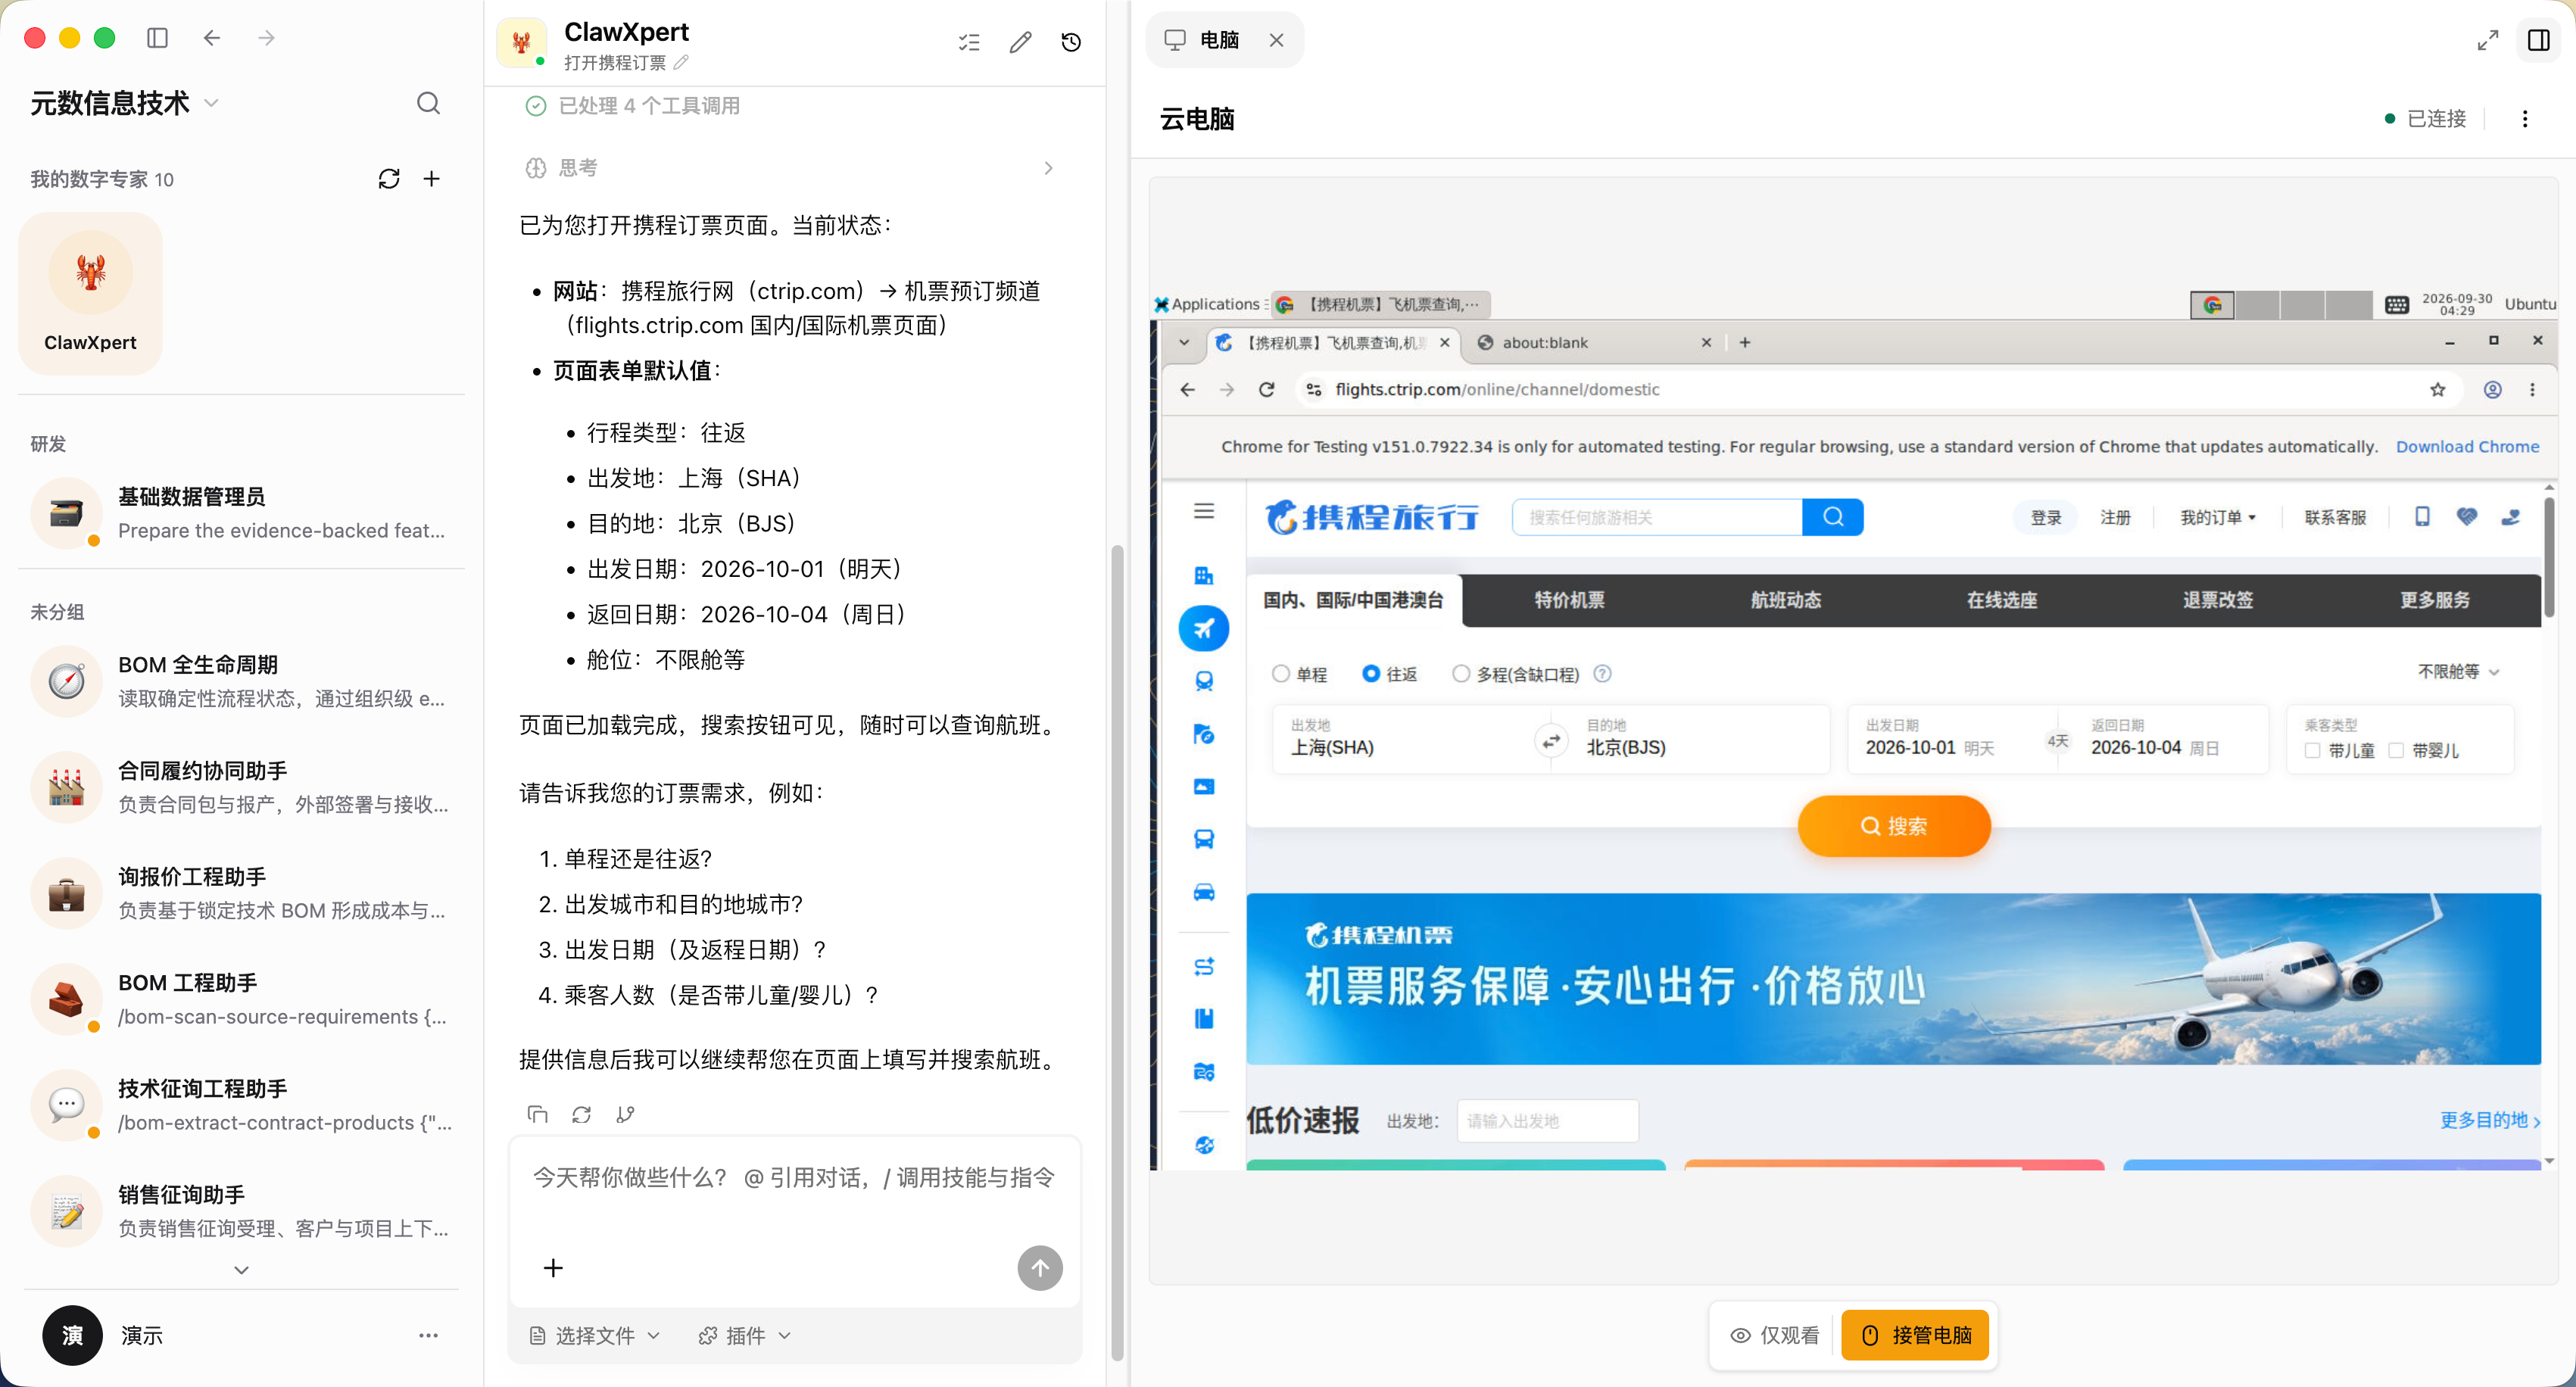The width and height of the screenshot is (2576, 1387).
Task: Add a new digital expert
Action: coord(431,179)
